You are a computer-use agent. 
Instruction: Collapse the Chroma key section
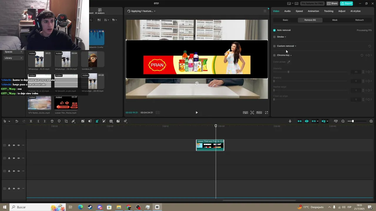tap(291, 55)
